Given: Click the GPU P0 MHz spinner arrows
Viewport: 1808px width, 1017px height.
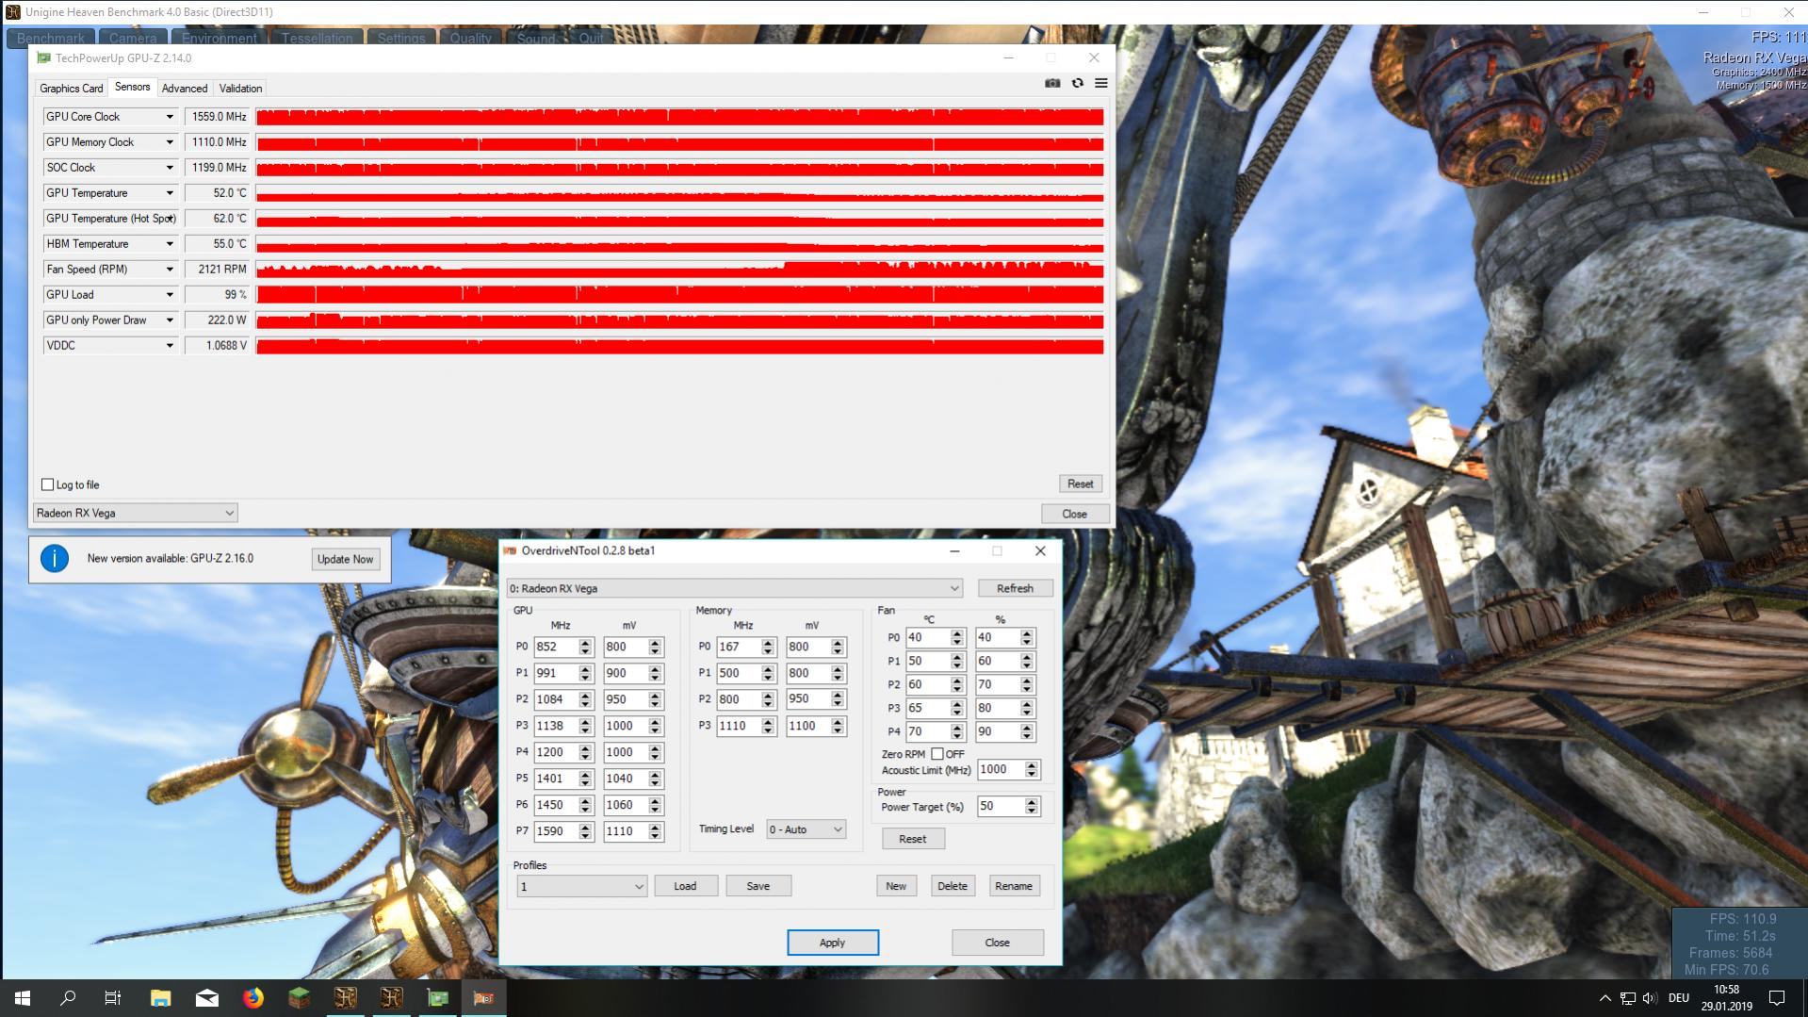Looking at the screenshot, I should tap(585, 648).
